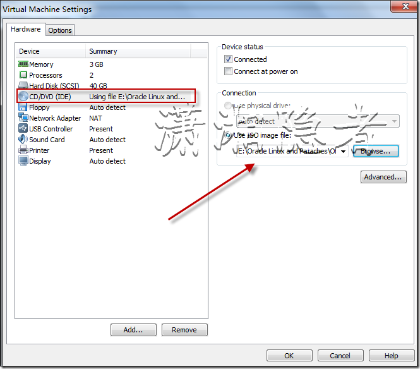
Task: Open the Advanced settings dialog
Action: point(383,178)
